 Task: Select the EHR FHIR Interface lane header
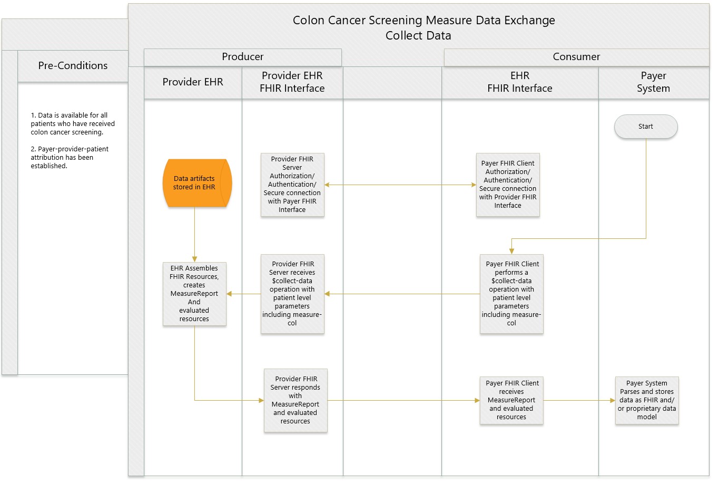coord(520,82)
